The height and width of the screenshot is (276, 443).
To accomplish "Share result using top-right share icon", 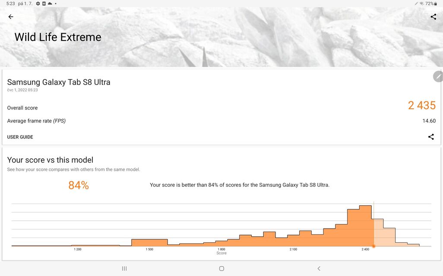I will pyautogui.click(x=434, y=17).
